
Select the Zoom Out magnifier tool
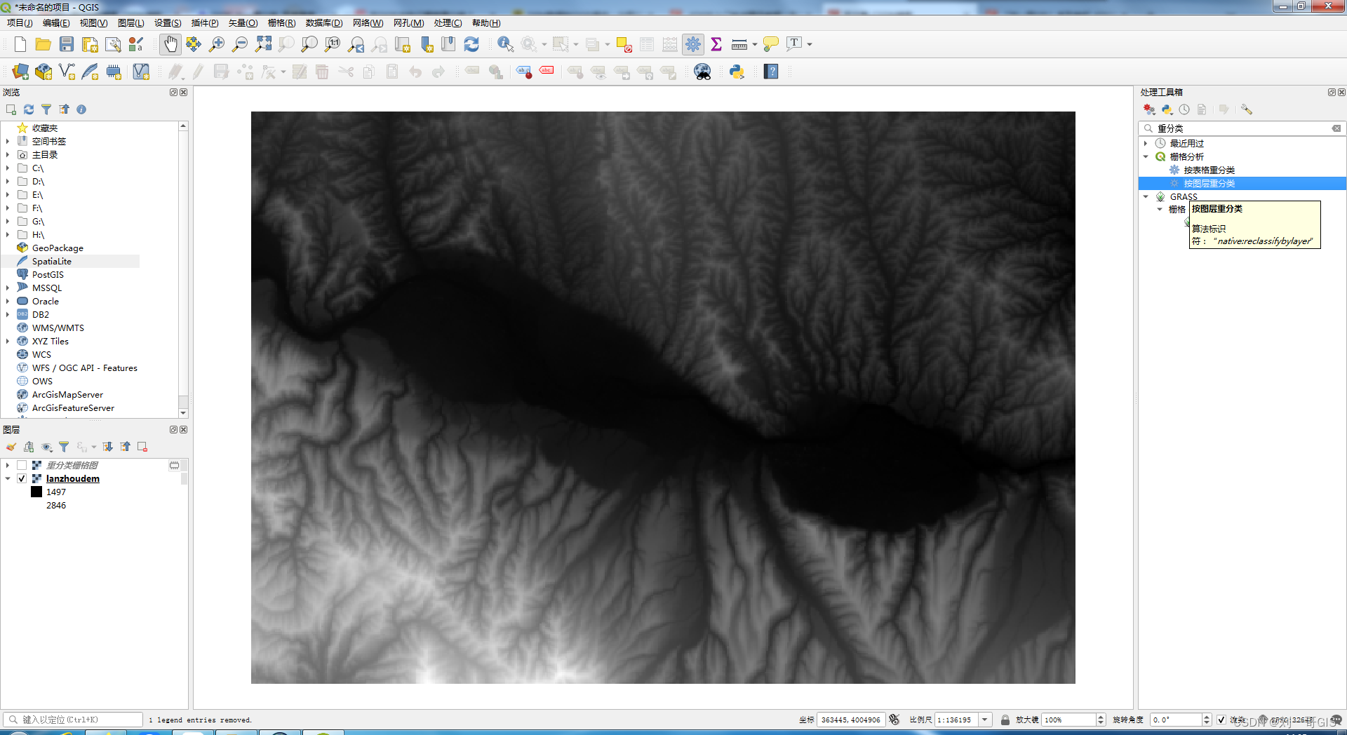point(240,44)
